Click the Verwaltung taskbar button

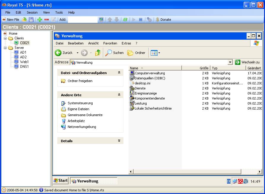[x=94, y=181]
